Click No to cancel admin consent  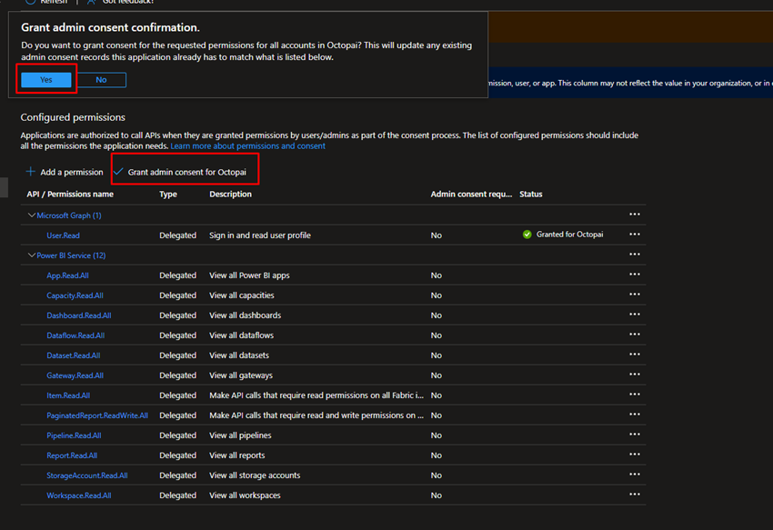click(x=101, y=80)
